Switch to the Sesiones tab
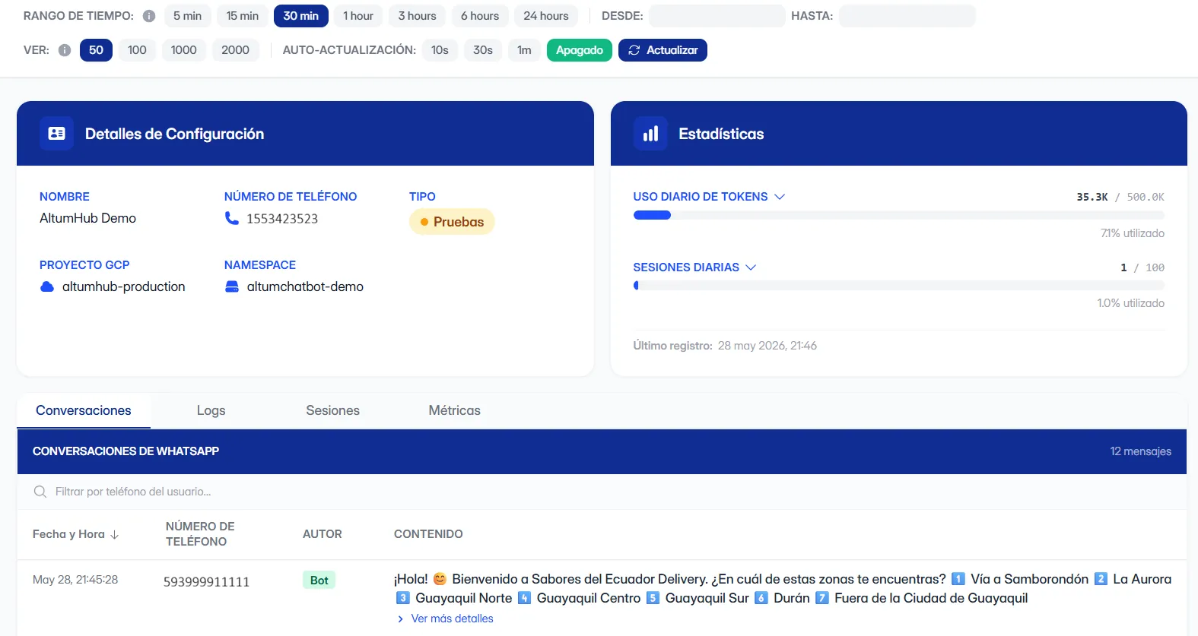 (x=332, y=410)
